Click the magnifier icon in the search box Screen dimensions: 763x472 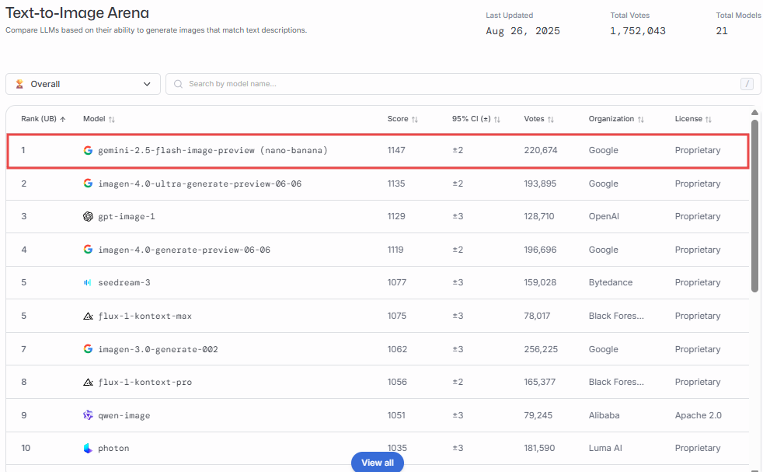(x=178, y=84)
